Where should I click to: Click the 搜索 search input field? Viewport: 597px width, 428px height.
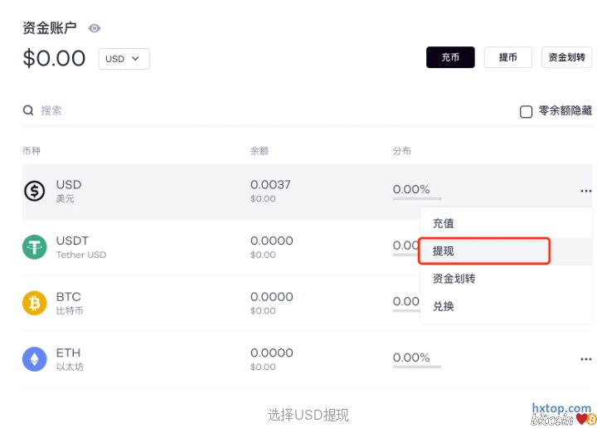pos(166,110)
